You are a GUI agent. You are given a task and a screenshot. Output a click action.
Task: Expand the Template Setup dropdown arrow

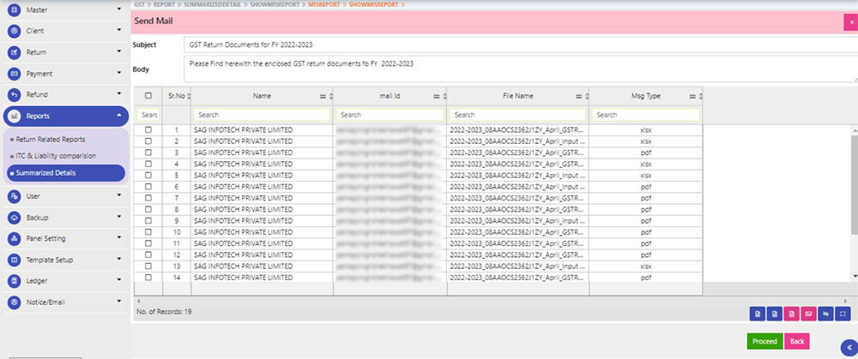118,260
